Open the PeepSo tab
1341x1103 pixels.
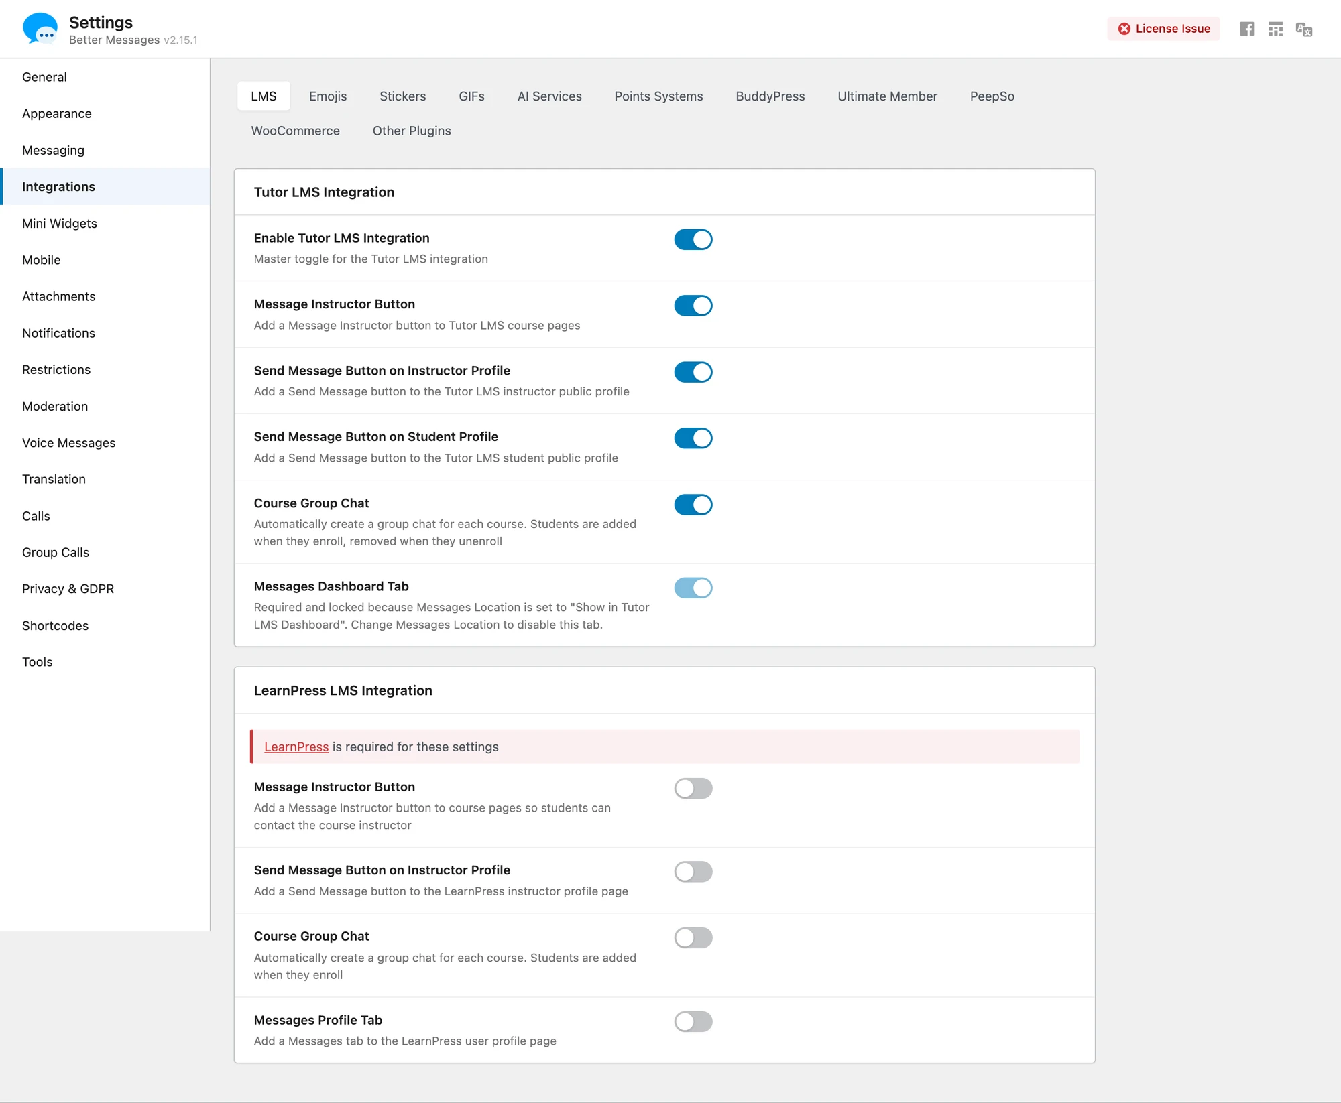pos(992,96)
